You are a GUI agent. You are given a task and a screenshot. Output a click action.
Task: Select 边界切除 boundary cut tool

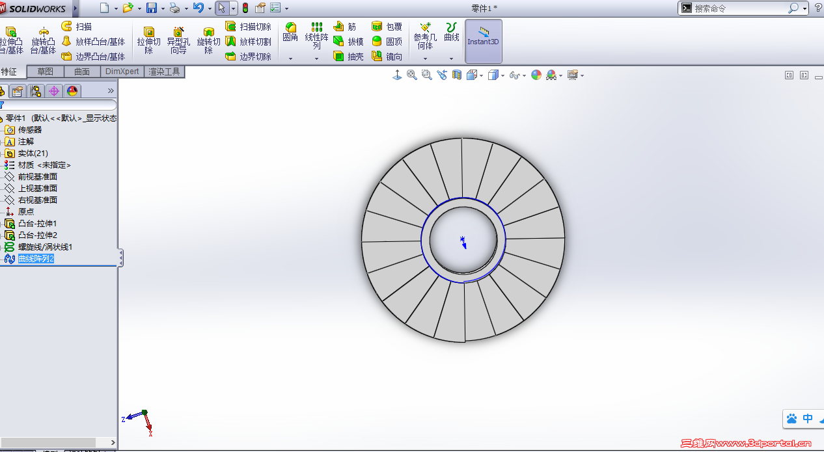click(x=248, y=57)
